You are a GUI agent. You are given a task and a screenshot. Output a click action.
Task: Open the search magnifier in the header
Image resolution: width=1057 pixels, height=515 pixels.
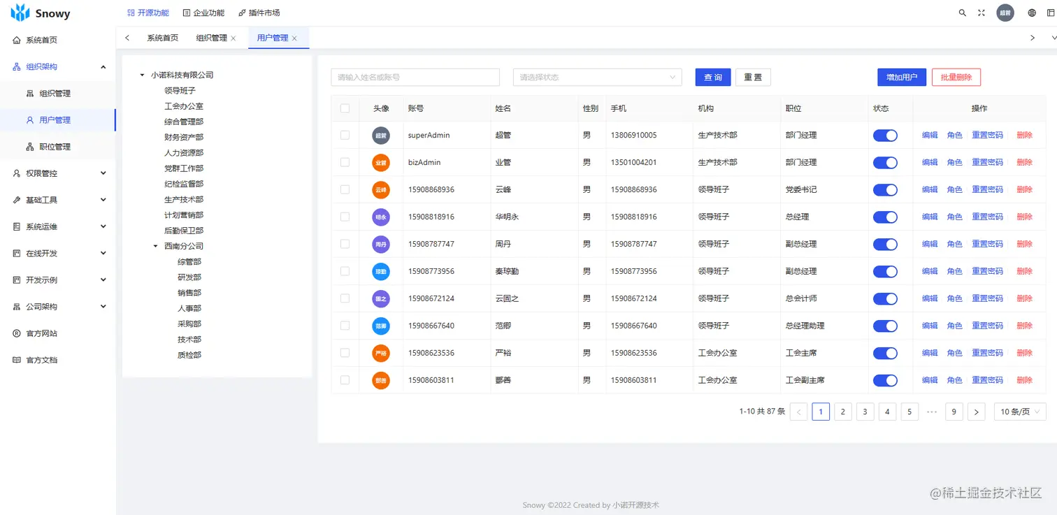[x=963, y=13]
